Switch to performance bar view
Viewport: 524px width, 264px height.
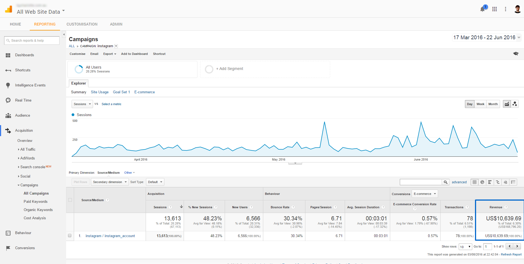coord(490,182)
